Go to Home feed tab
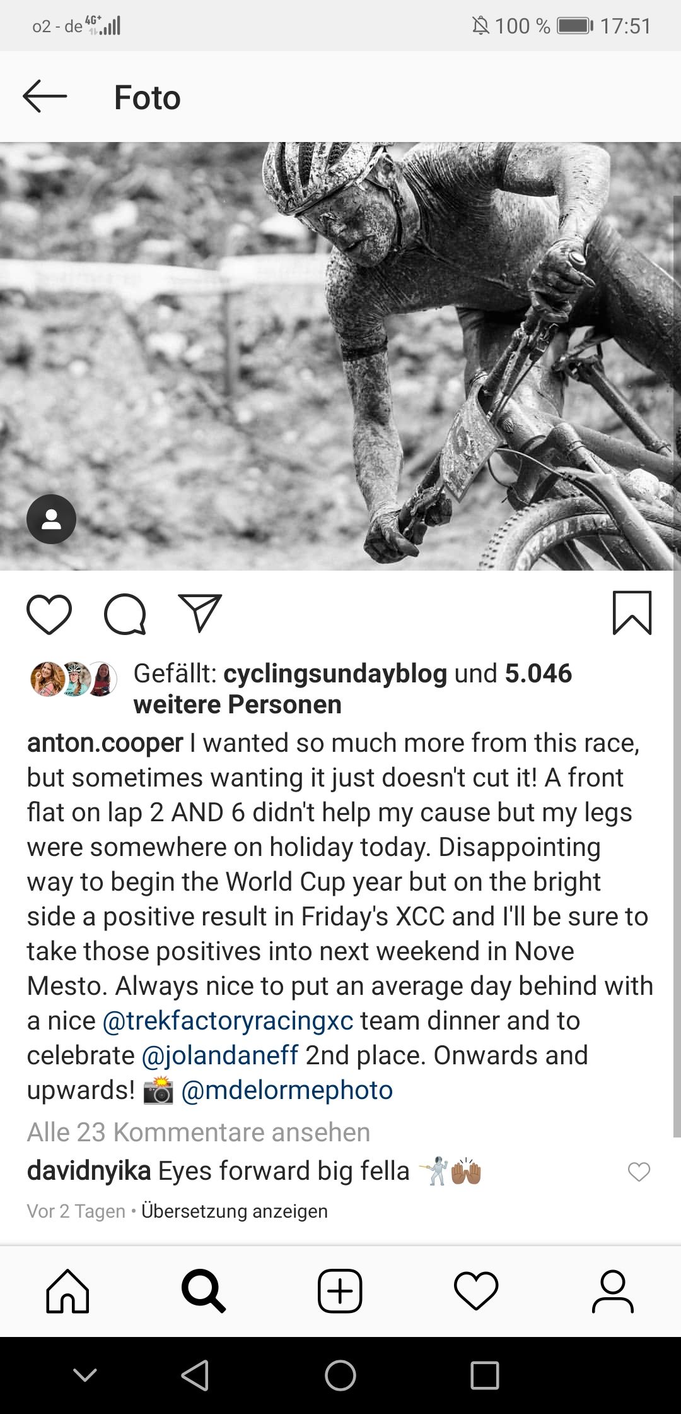 pos(68,1292)
